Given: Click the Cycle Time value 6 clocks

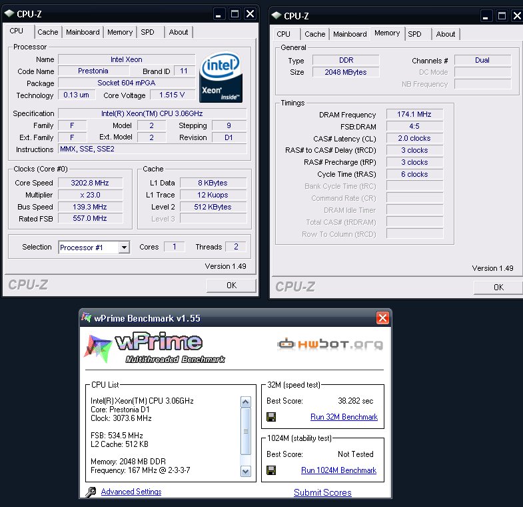Looking at the screenshot, I should click(414, 174).
